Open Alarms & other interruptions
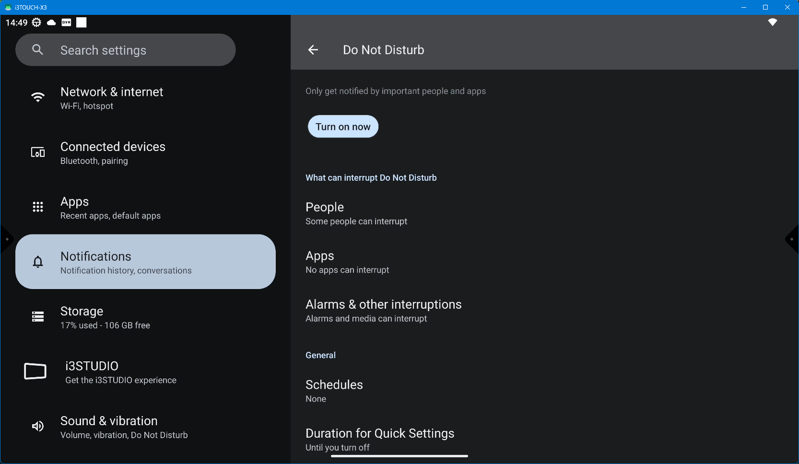This screenshot has width=799, height=464. click(x=383, y=311)
